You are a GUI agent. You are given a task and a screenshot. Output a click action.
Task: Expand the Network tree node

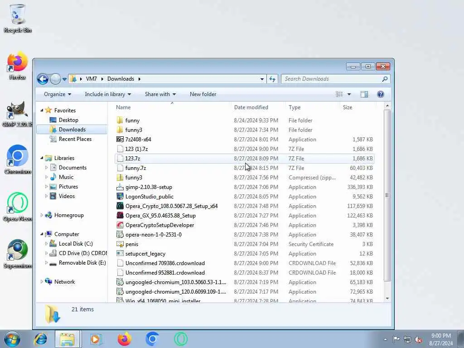(42, 282)
